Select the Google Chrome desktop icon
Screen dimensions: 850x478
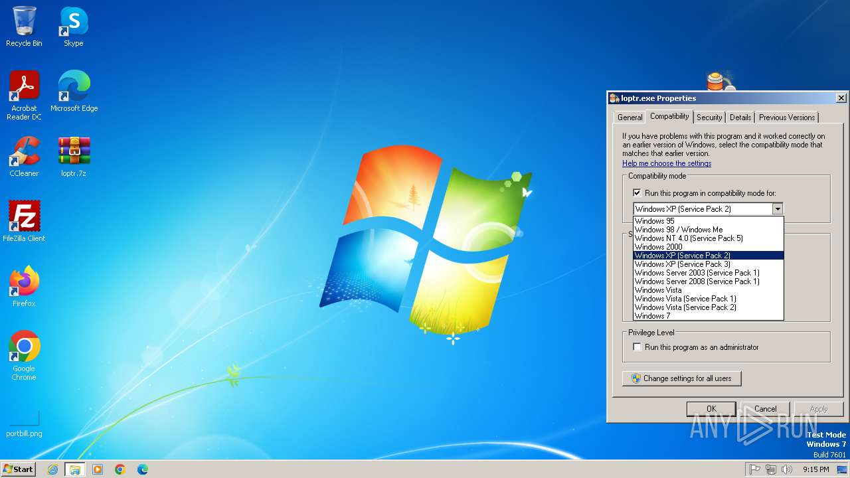click(x=24, y=356)
